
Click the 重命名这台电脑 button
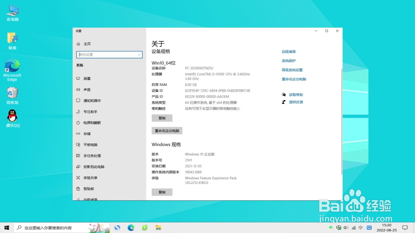pyautogui.click(x=167, y=131)
